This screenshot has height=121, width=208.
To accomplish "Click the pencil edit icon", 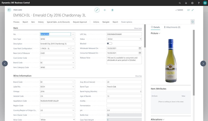I will 97,10.
